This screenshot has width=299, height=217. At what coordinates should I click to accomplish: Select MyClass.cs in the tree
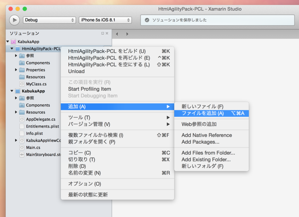pyautogui.click(x=36, y=84)
